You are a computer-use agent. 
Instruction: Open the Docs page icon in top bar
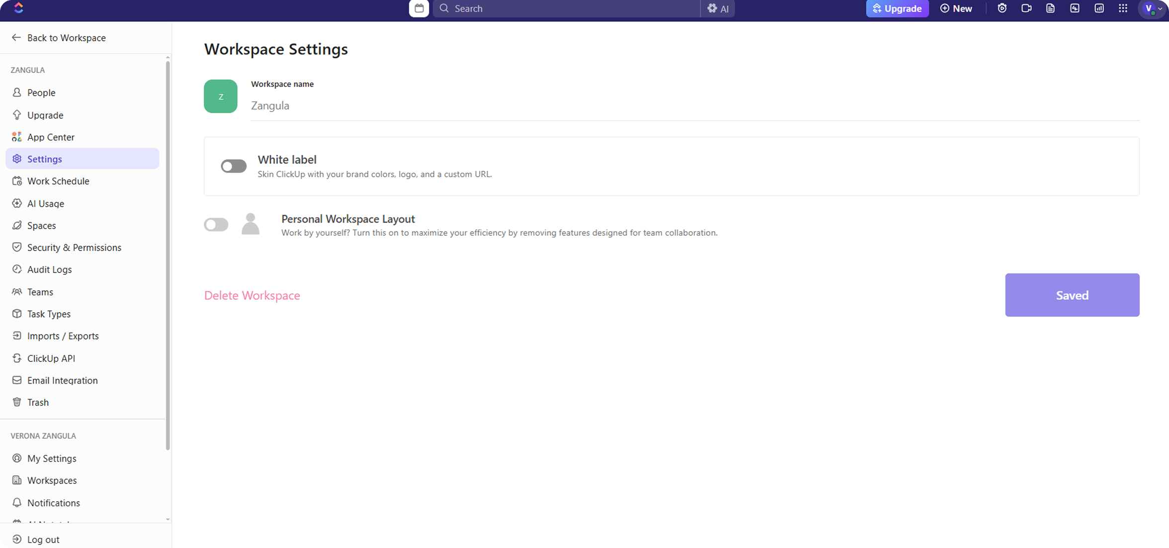point(1050,8)
